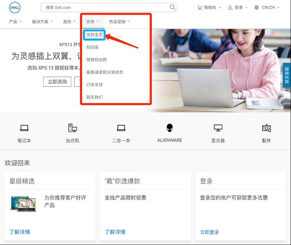Viewport: 291px width, 245px height.
Task: Click the globe region icon
Action: [256, 8]
